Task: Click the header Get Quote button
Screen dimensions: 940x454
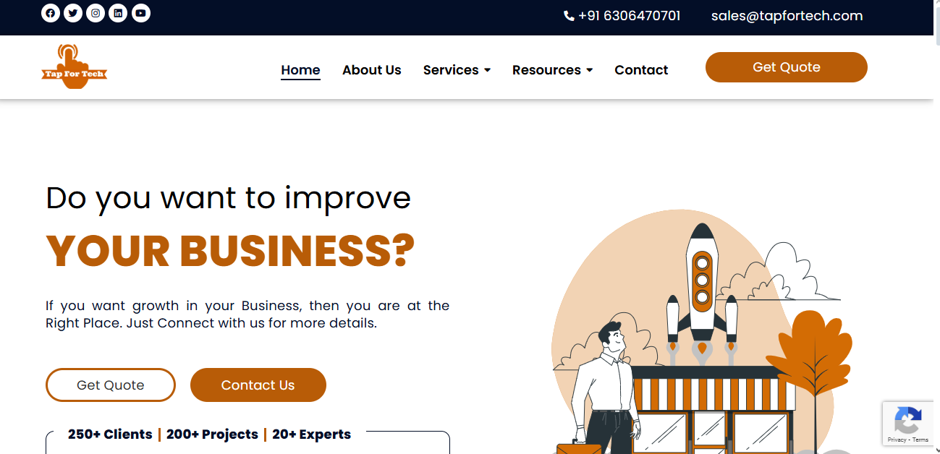Action: pos(786,67)
